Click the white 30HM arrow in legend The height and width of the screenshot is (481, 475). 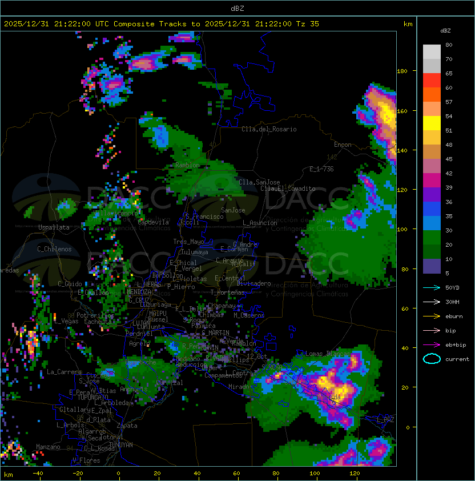432,302
